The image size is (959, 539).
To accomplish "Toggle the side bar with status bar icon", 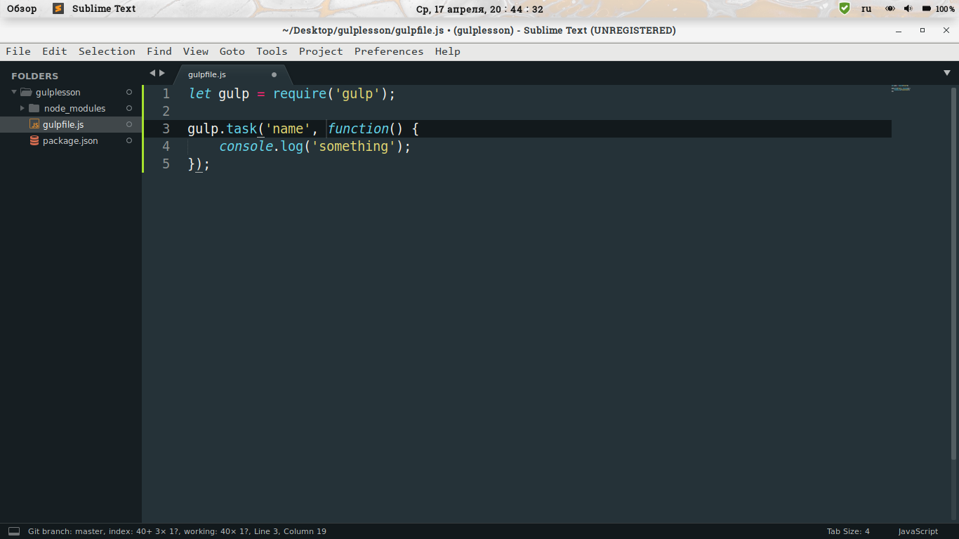I will tap(14, 531).
